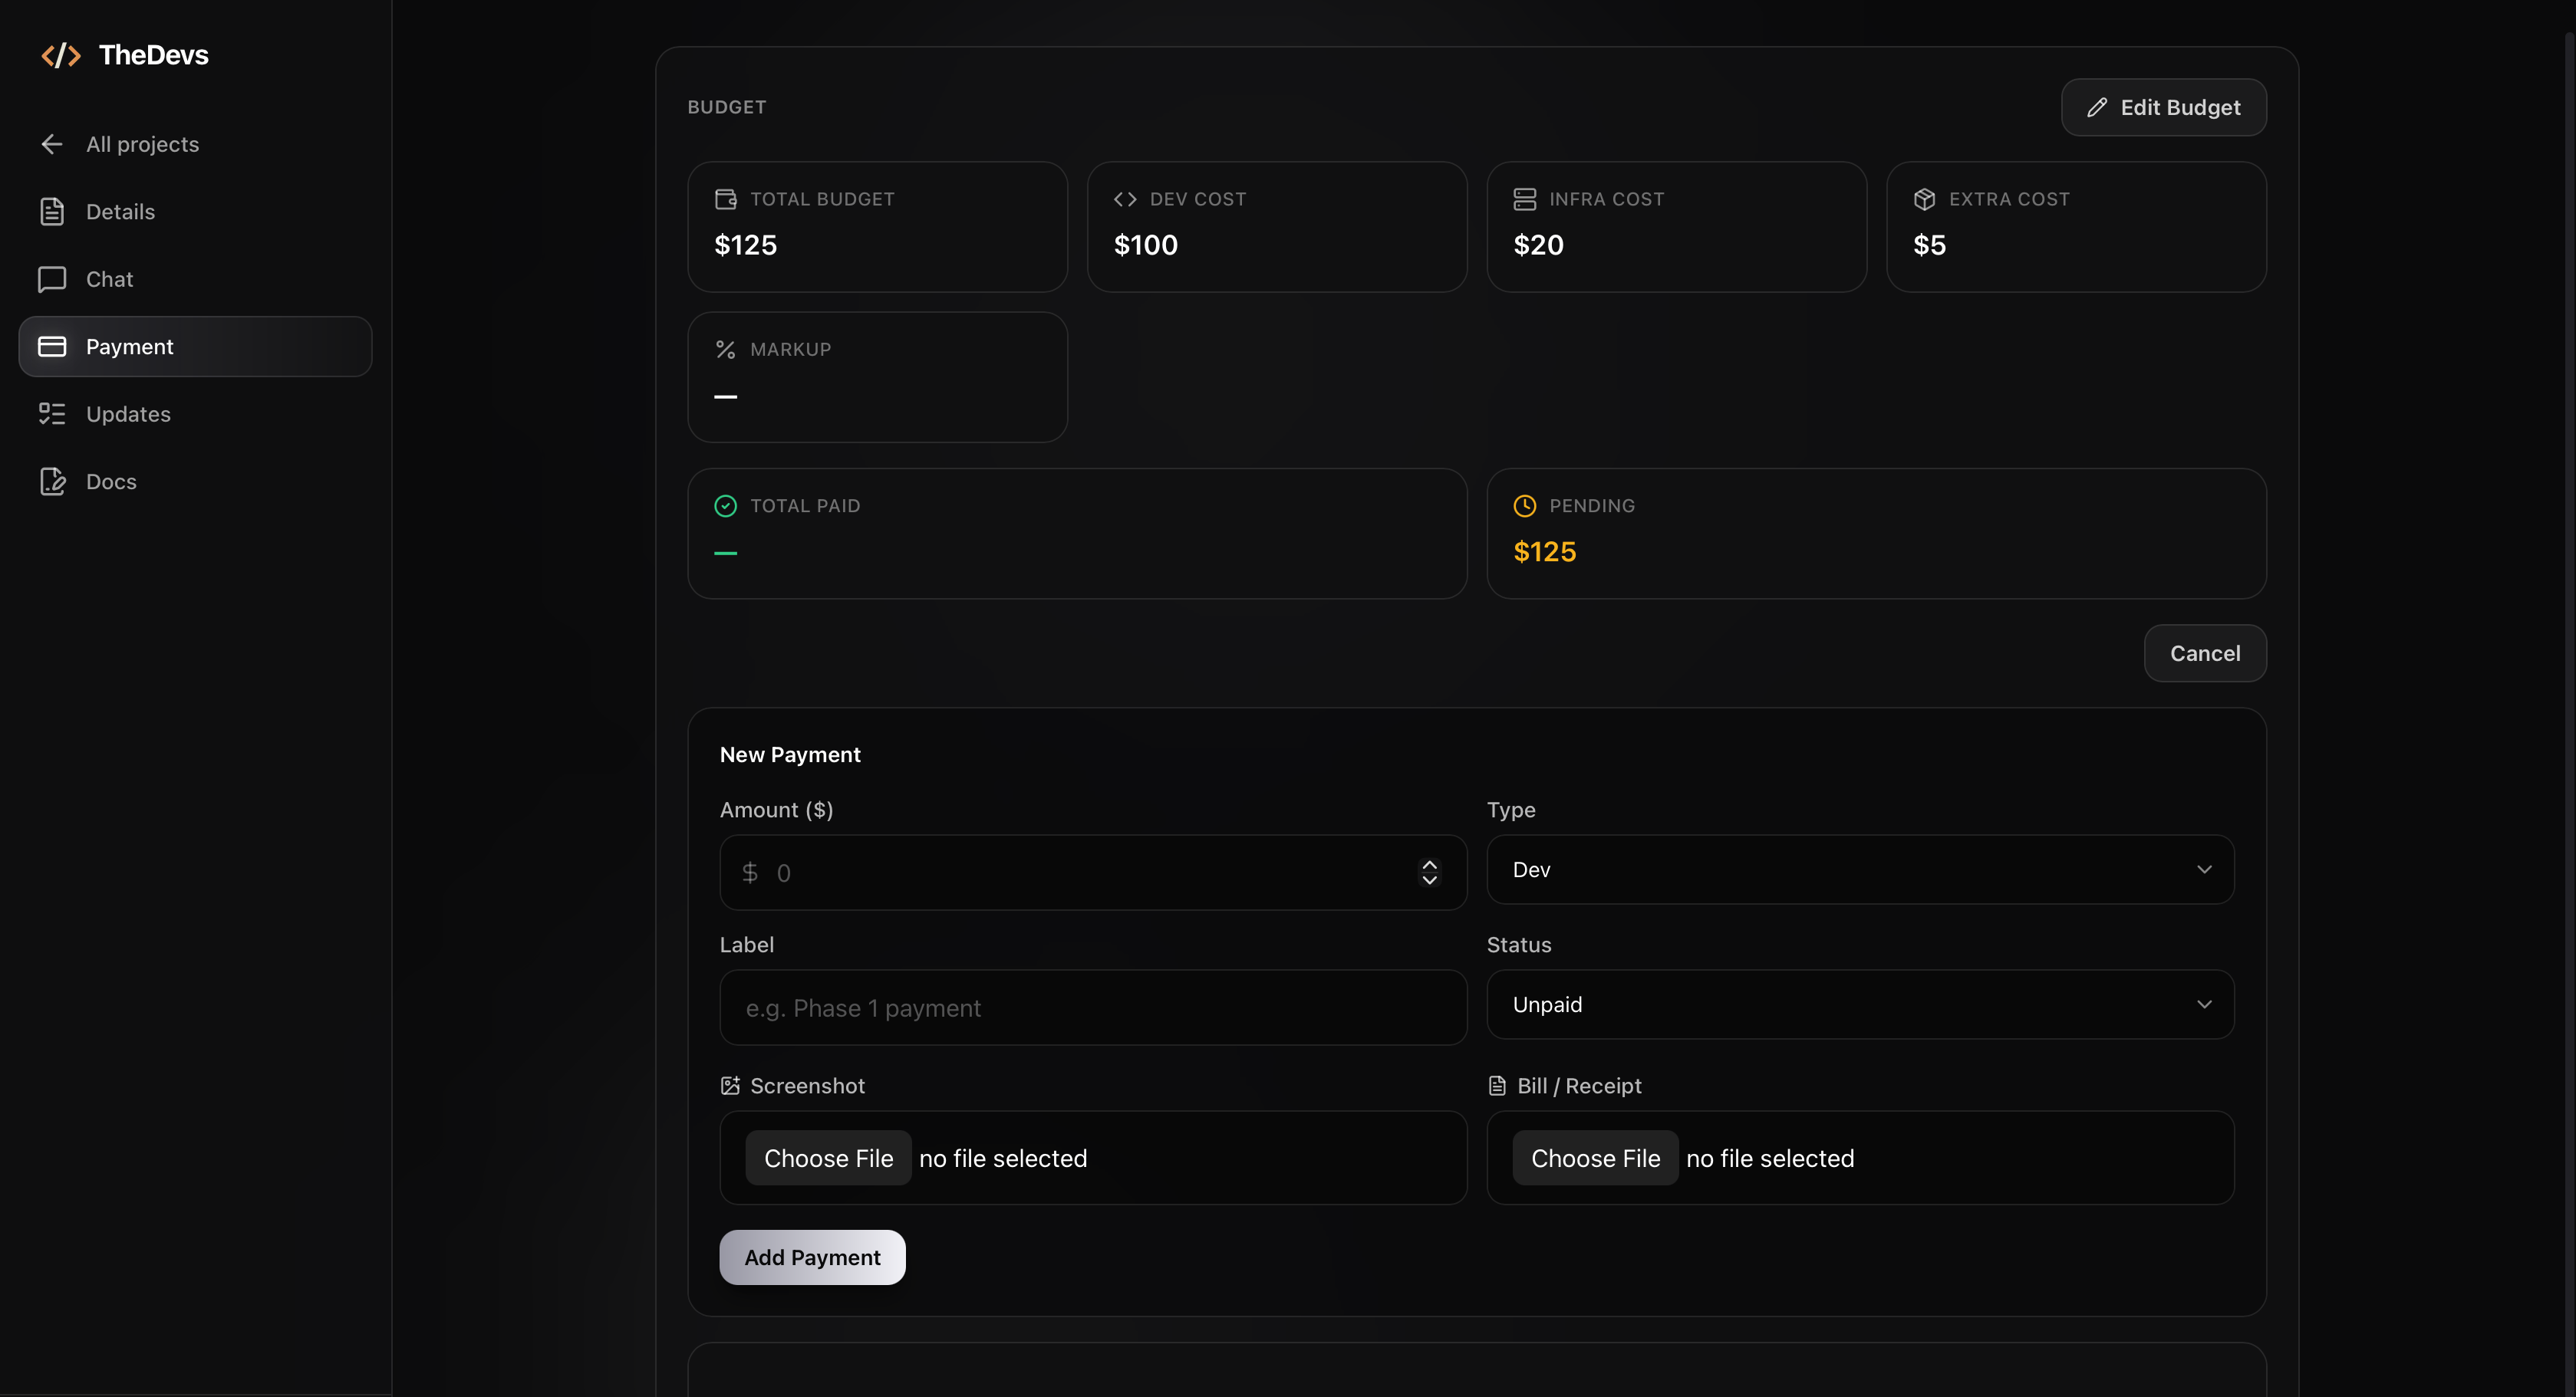
Task: Focus the Label input field
Action: [1093, 1007]
